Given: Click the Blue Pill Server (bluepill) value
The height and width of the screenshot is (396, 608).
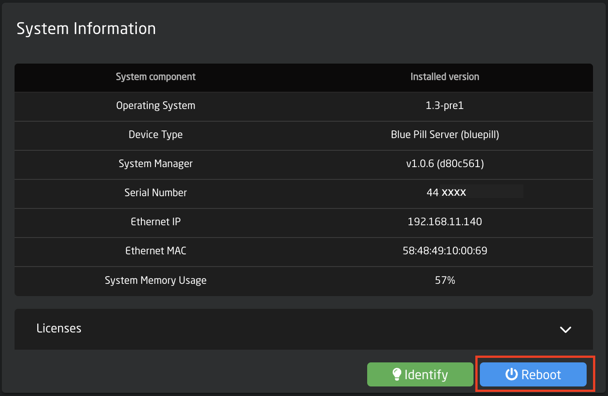Looking at the screenshot, I should [x=445, y=135].
